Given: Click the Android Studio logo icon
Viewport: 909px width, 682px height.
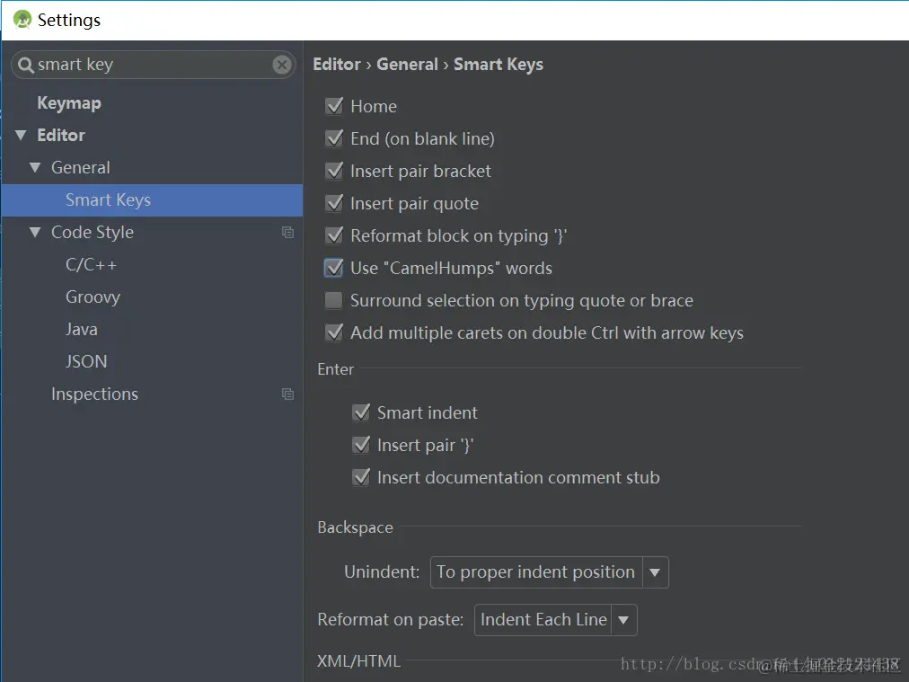Looking at the screenshot, I should 22,20.
